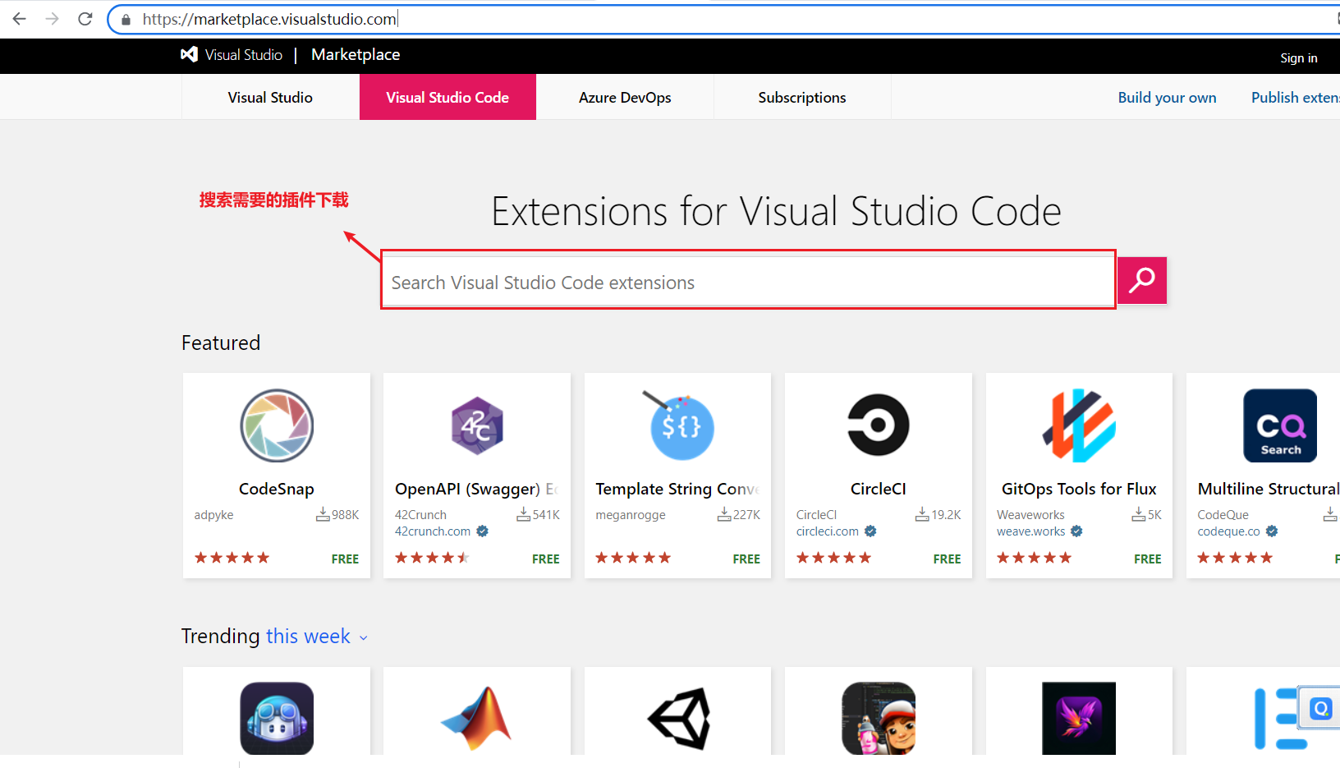Open the CodeSnap camera shutter icon
This screenshot has height=768, width=1340.
pyautogui.click(x=277, y=425)
